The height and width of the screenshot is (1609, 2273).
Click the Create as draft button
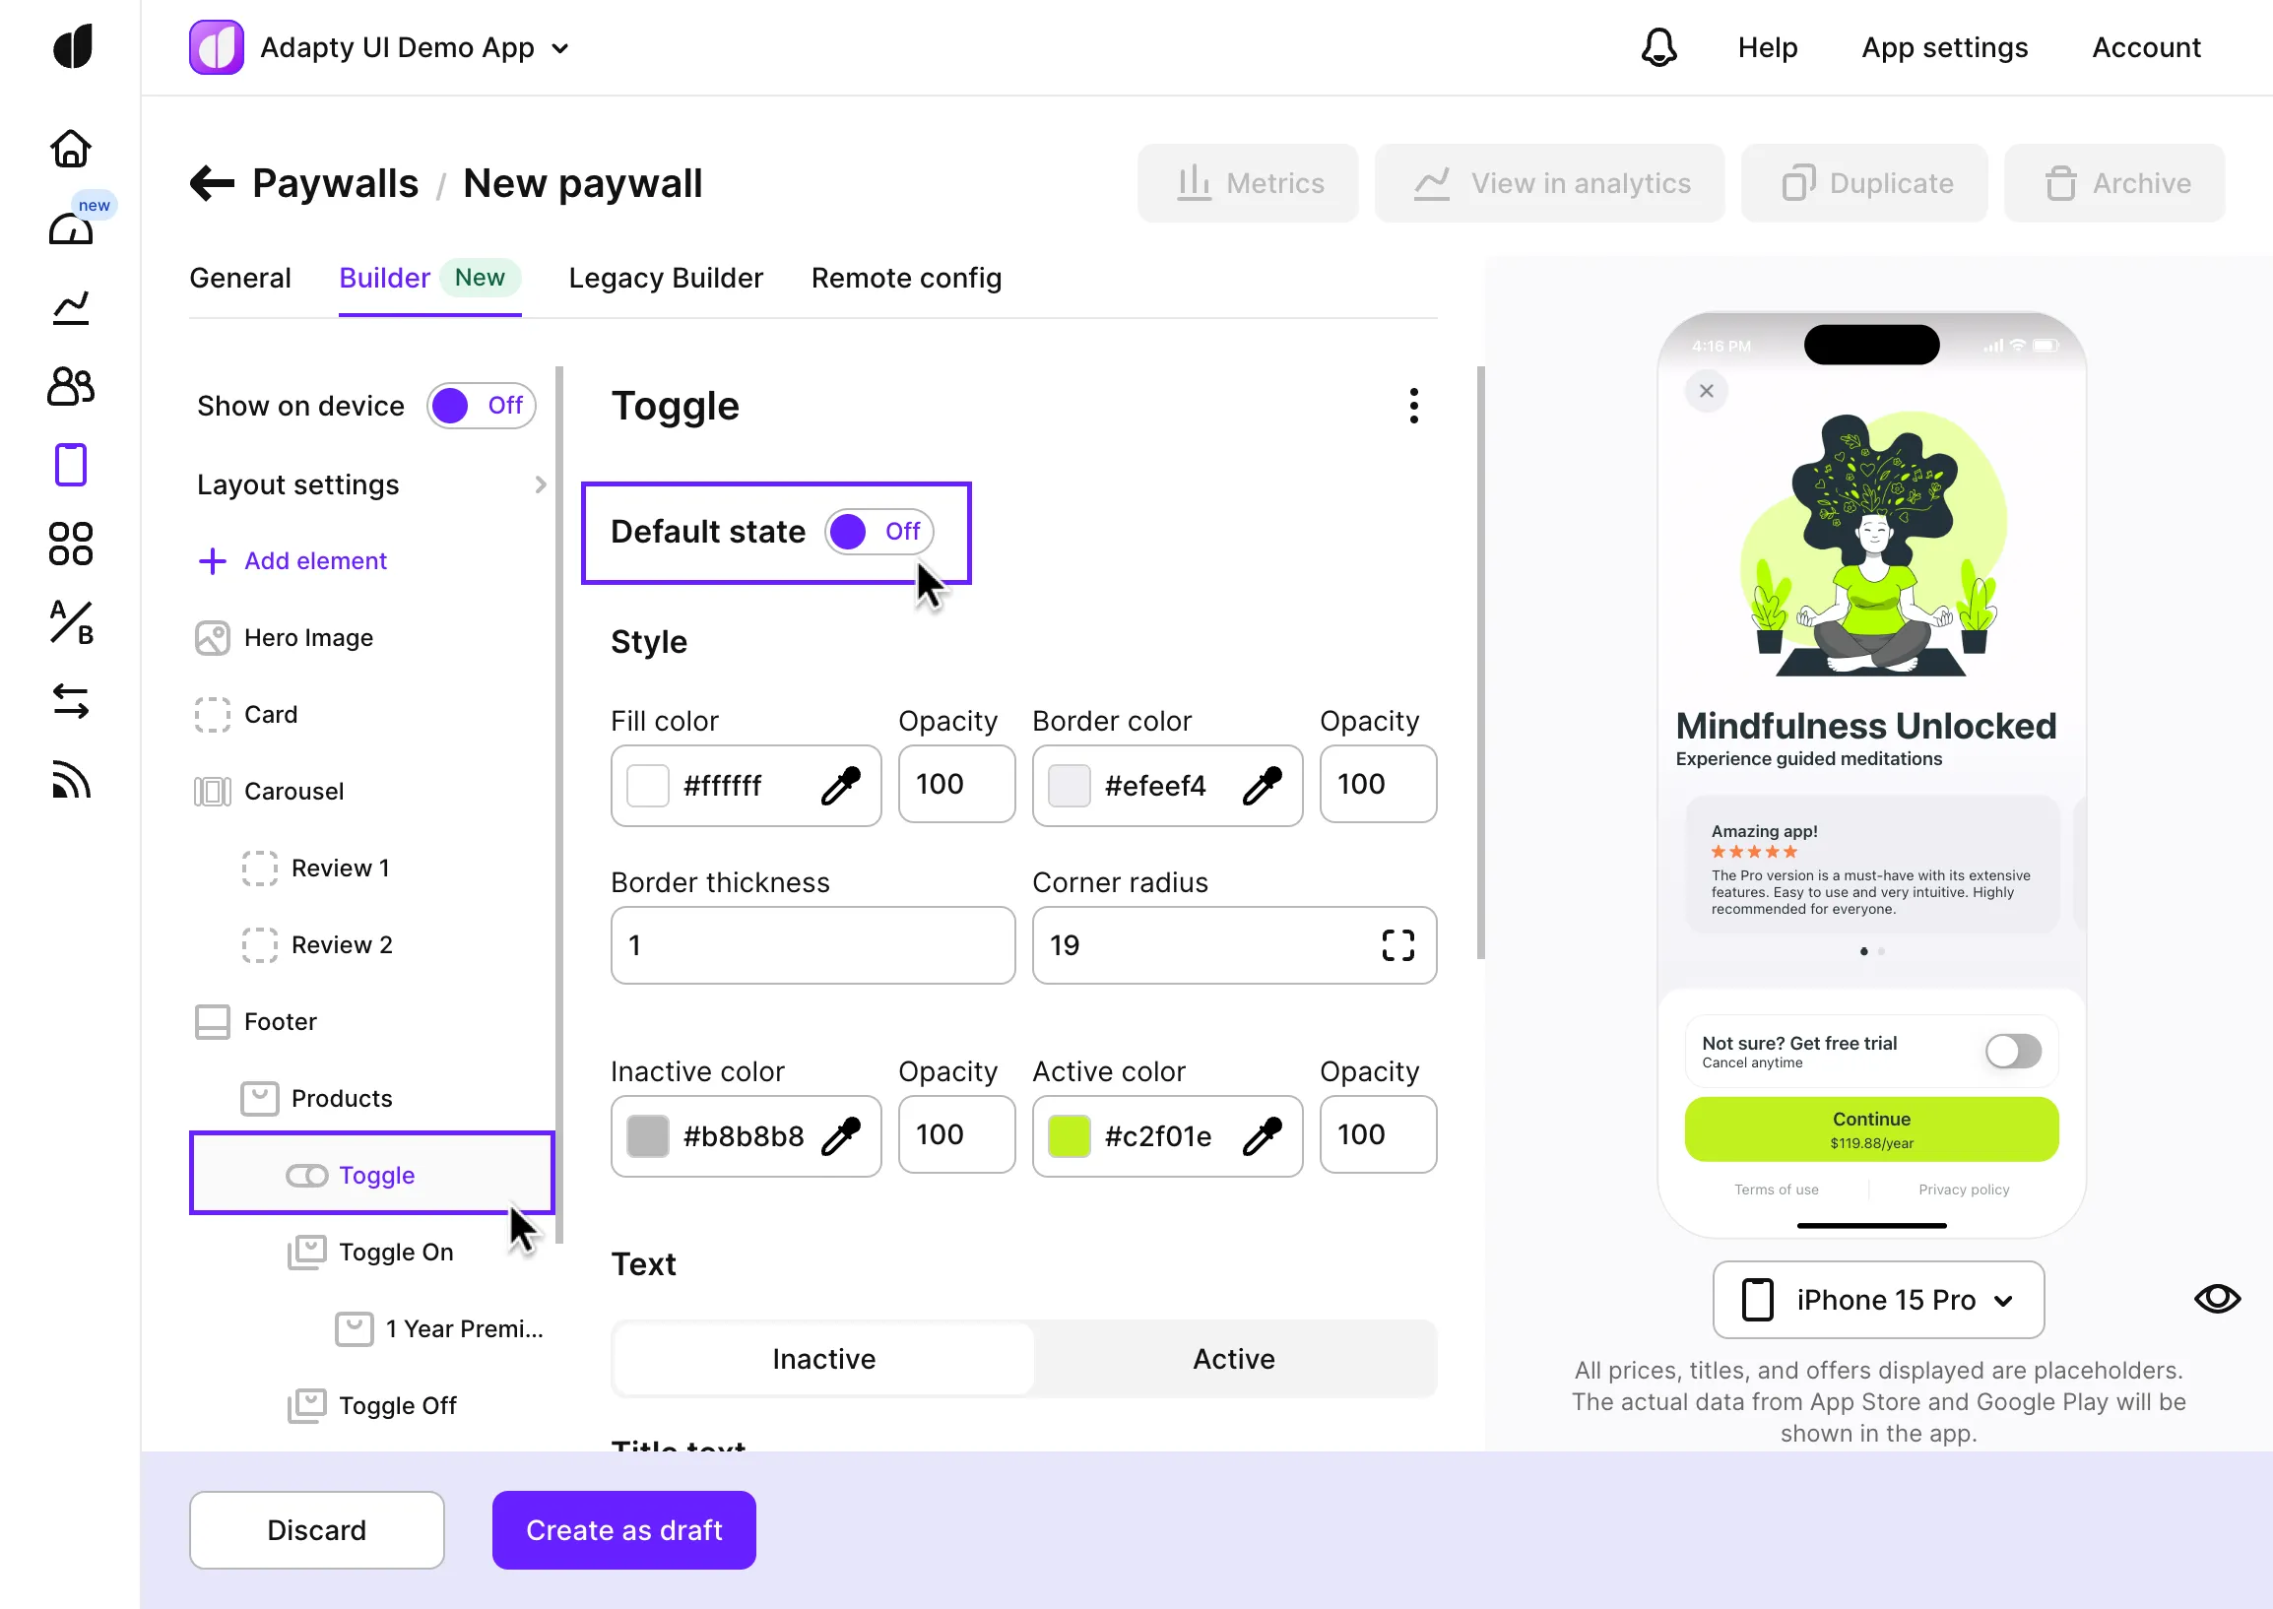tap(623, 1530)
